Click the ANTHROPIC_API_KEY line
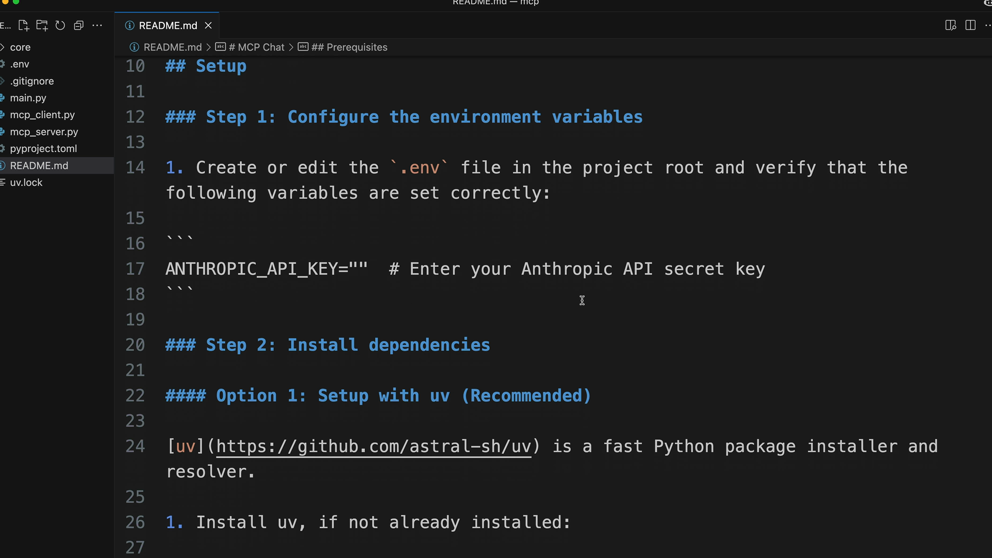The image size is (992, 558). point(465,269)
